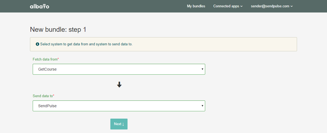Viewport: 327px width, 133px height.
Task: Open the Send data to dropdown
Action: (x=119, y=106)
